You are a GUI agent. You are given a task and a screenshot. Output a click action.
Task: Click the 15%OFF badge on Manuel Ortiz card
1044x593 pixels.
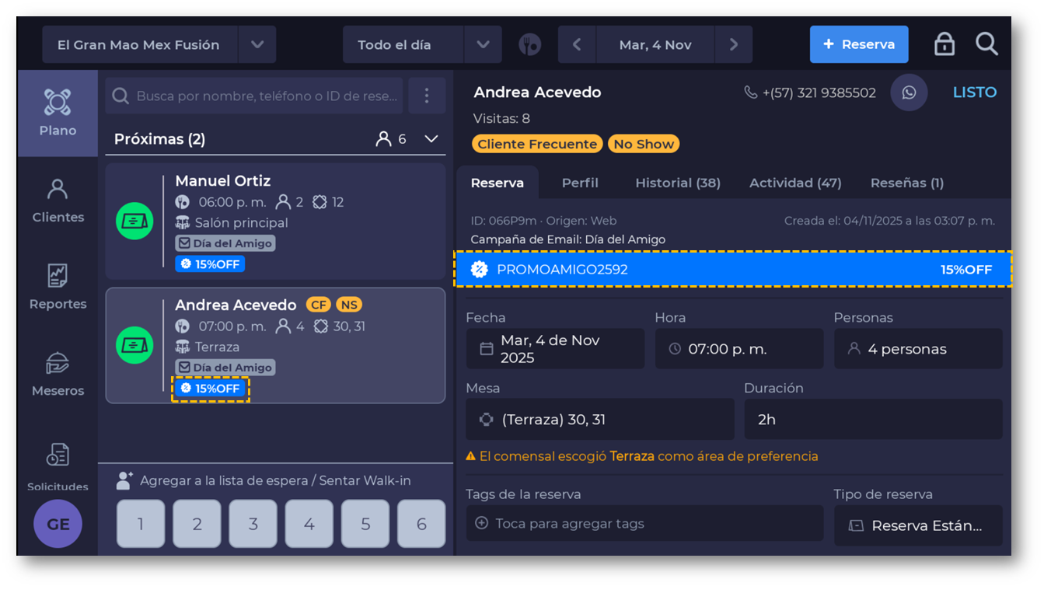[x=210, y=264]
